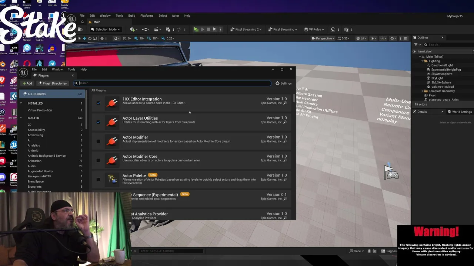Select the Animation plugin category
474x266 pixels.
coord(34,161)
